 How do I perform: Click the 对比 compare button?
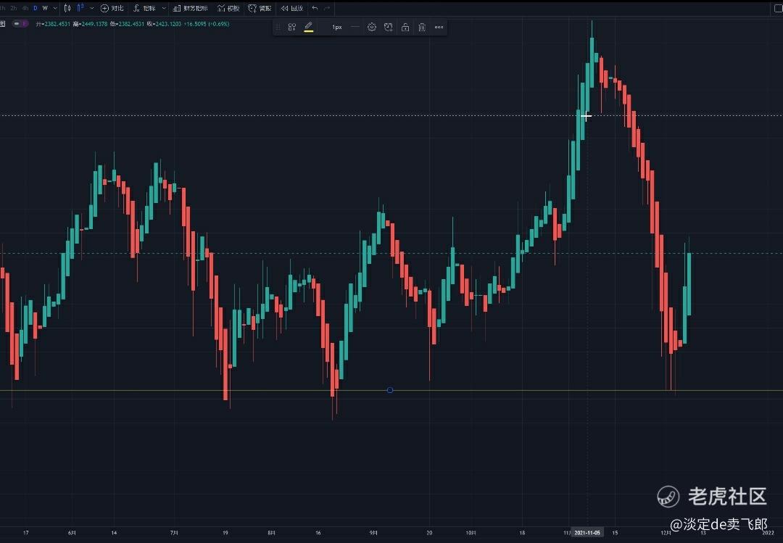click(x=112, y=8)
